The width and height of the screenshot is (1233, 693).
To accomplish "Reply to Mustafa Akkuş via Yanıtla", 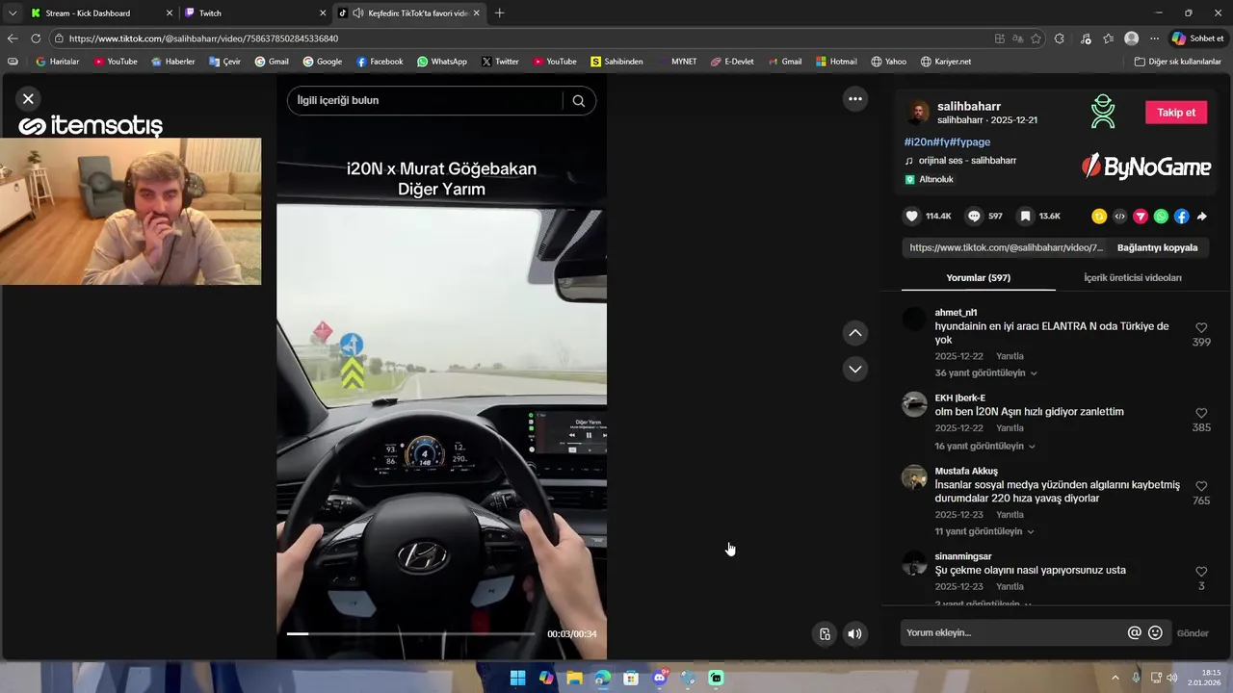I will click(1010, 515).
